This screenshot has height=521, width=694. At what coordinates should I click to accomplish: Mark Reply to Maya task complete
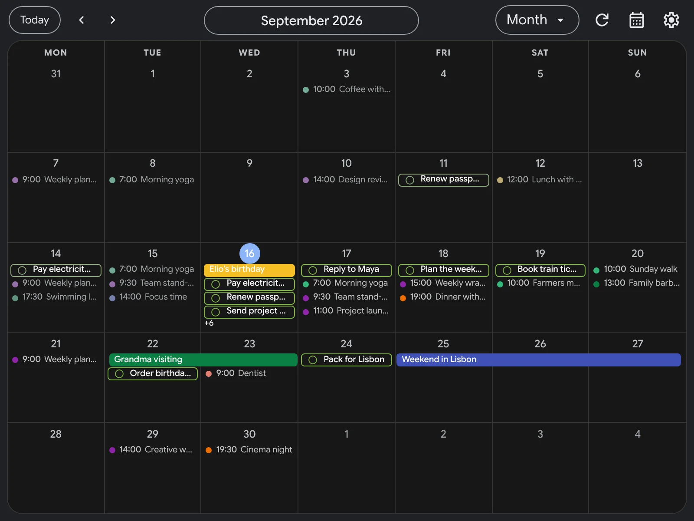click(313, 270)
